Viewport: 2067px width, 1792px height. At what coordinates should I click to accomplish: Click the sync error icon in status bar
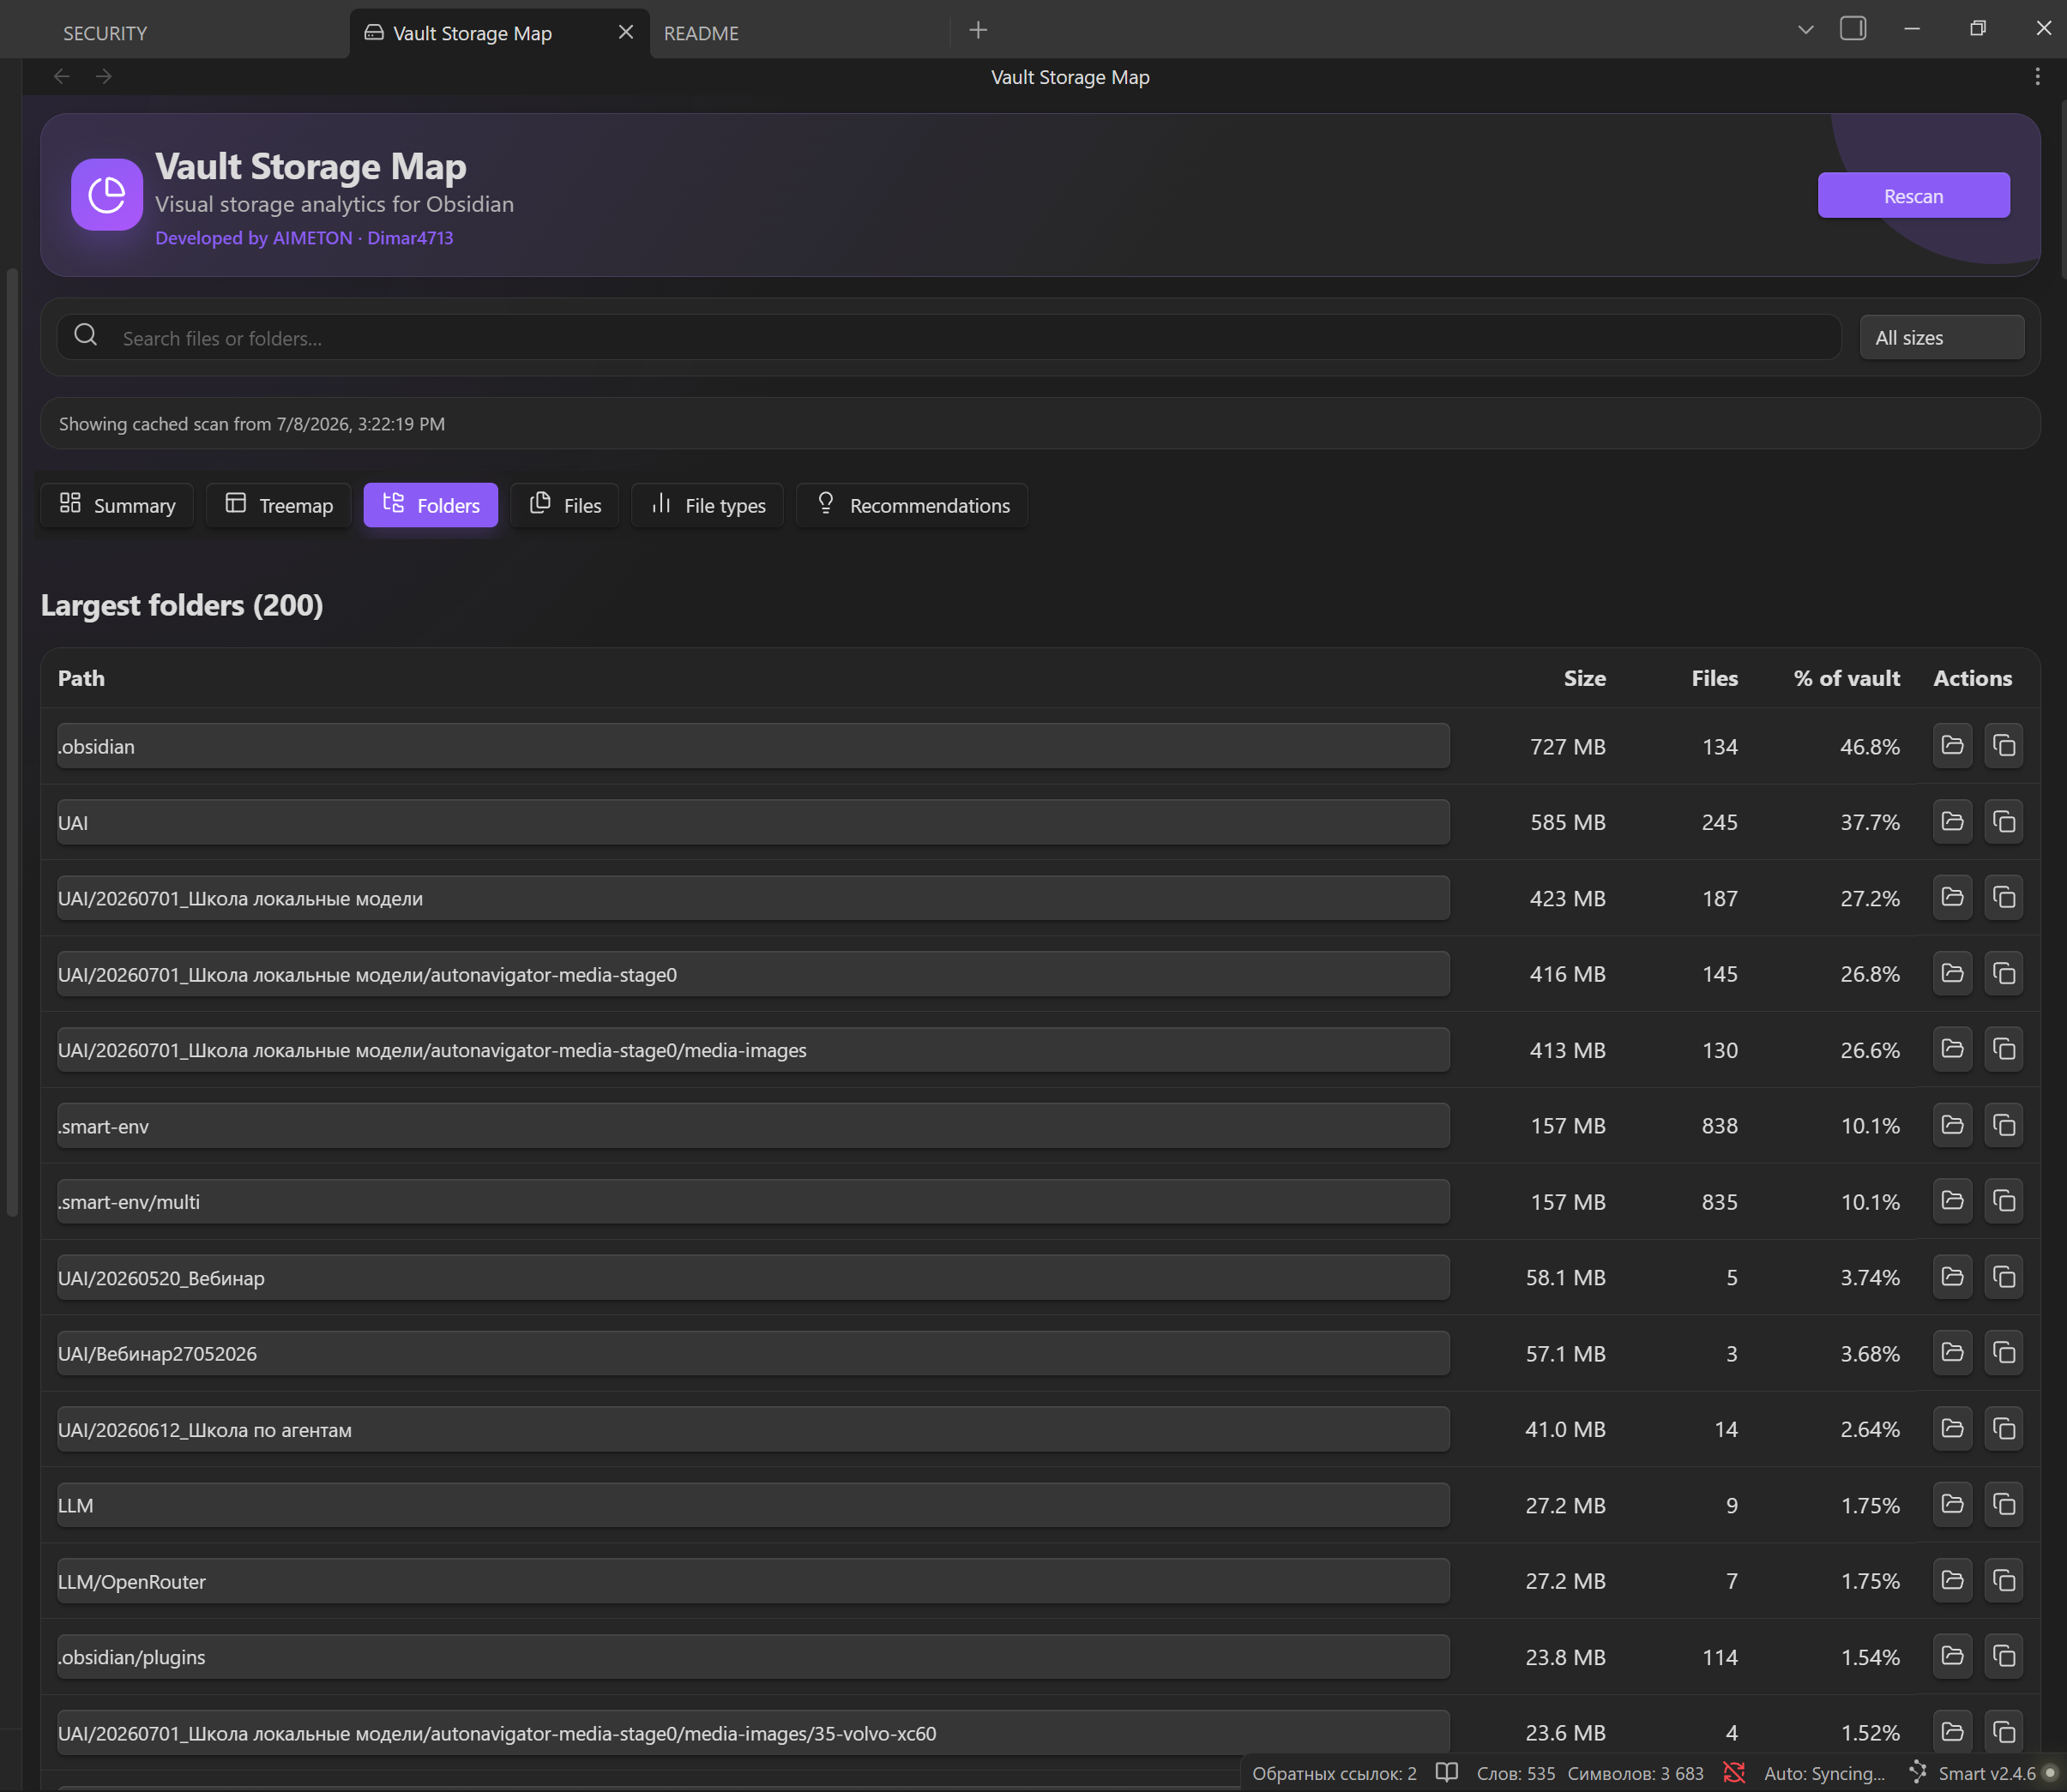tap(1735, 1773)
